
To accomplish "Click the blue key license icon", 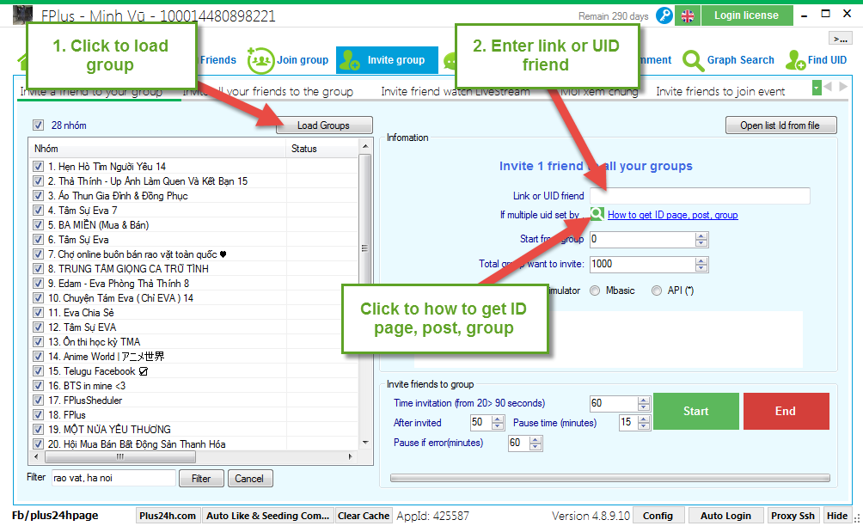I will 664,15.
